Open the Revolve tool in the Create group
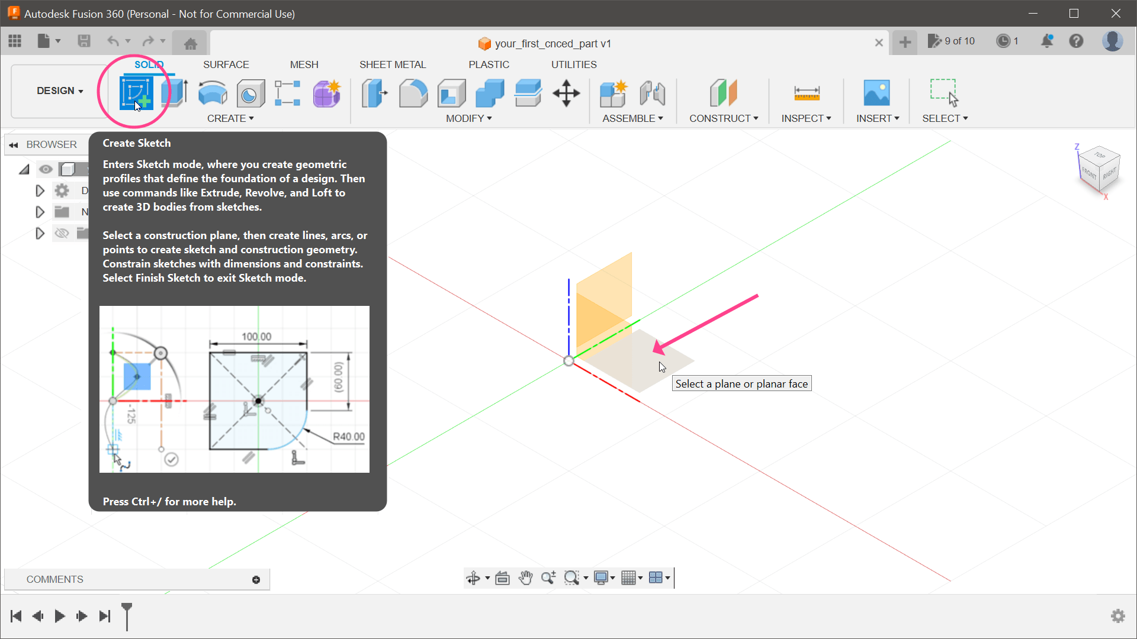The height and width of the screenshot is (639, 1137). (212, 93)
